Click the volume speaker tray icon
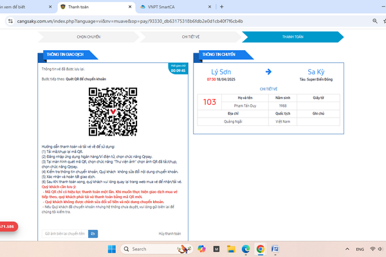The width and height of the screenshot is (386, 257). click(381, 249)
